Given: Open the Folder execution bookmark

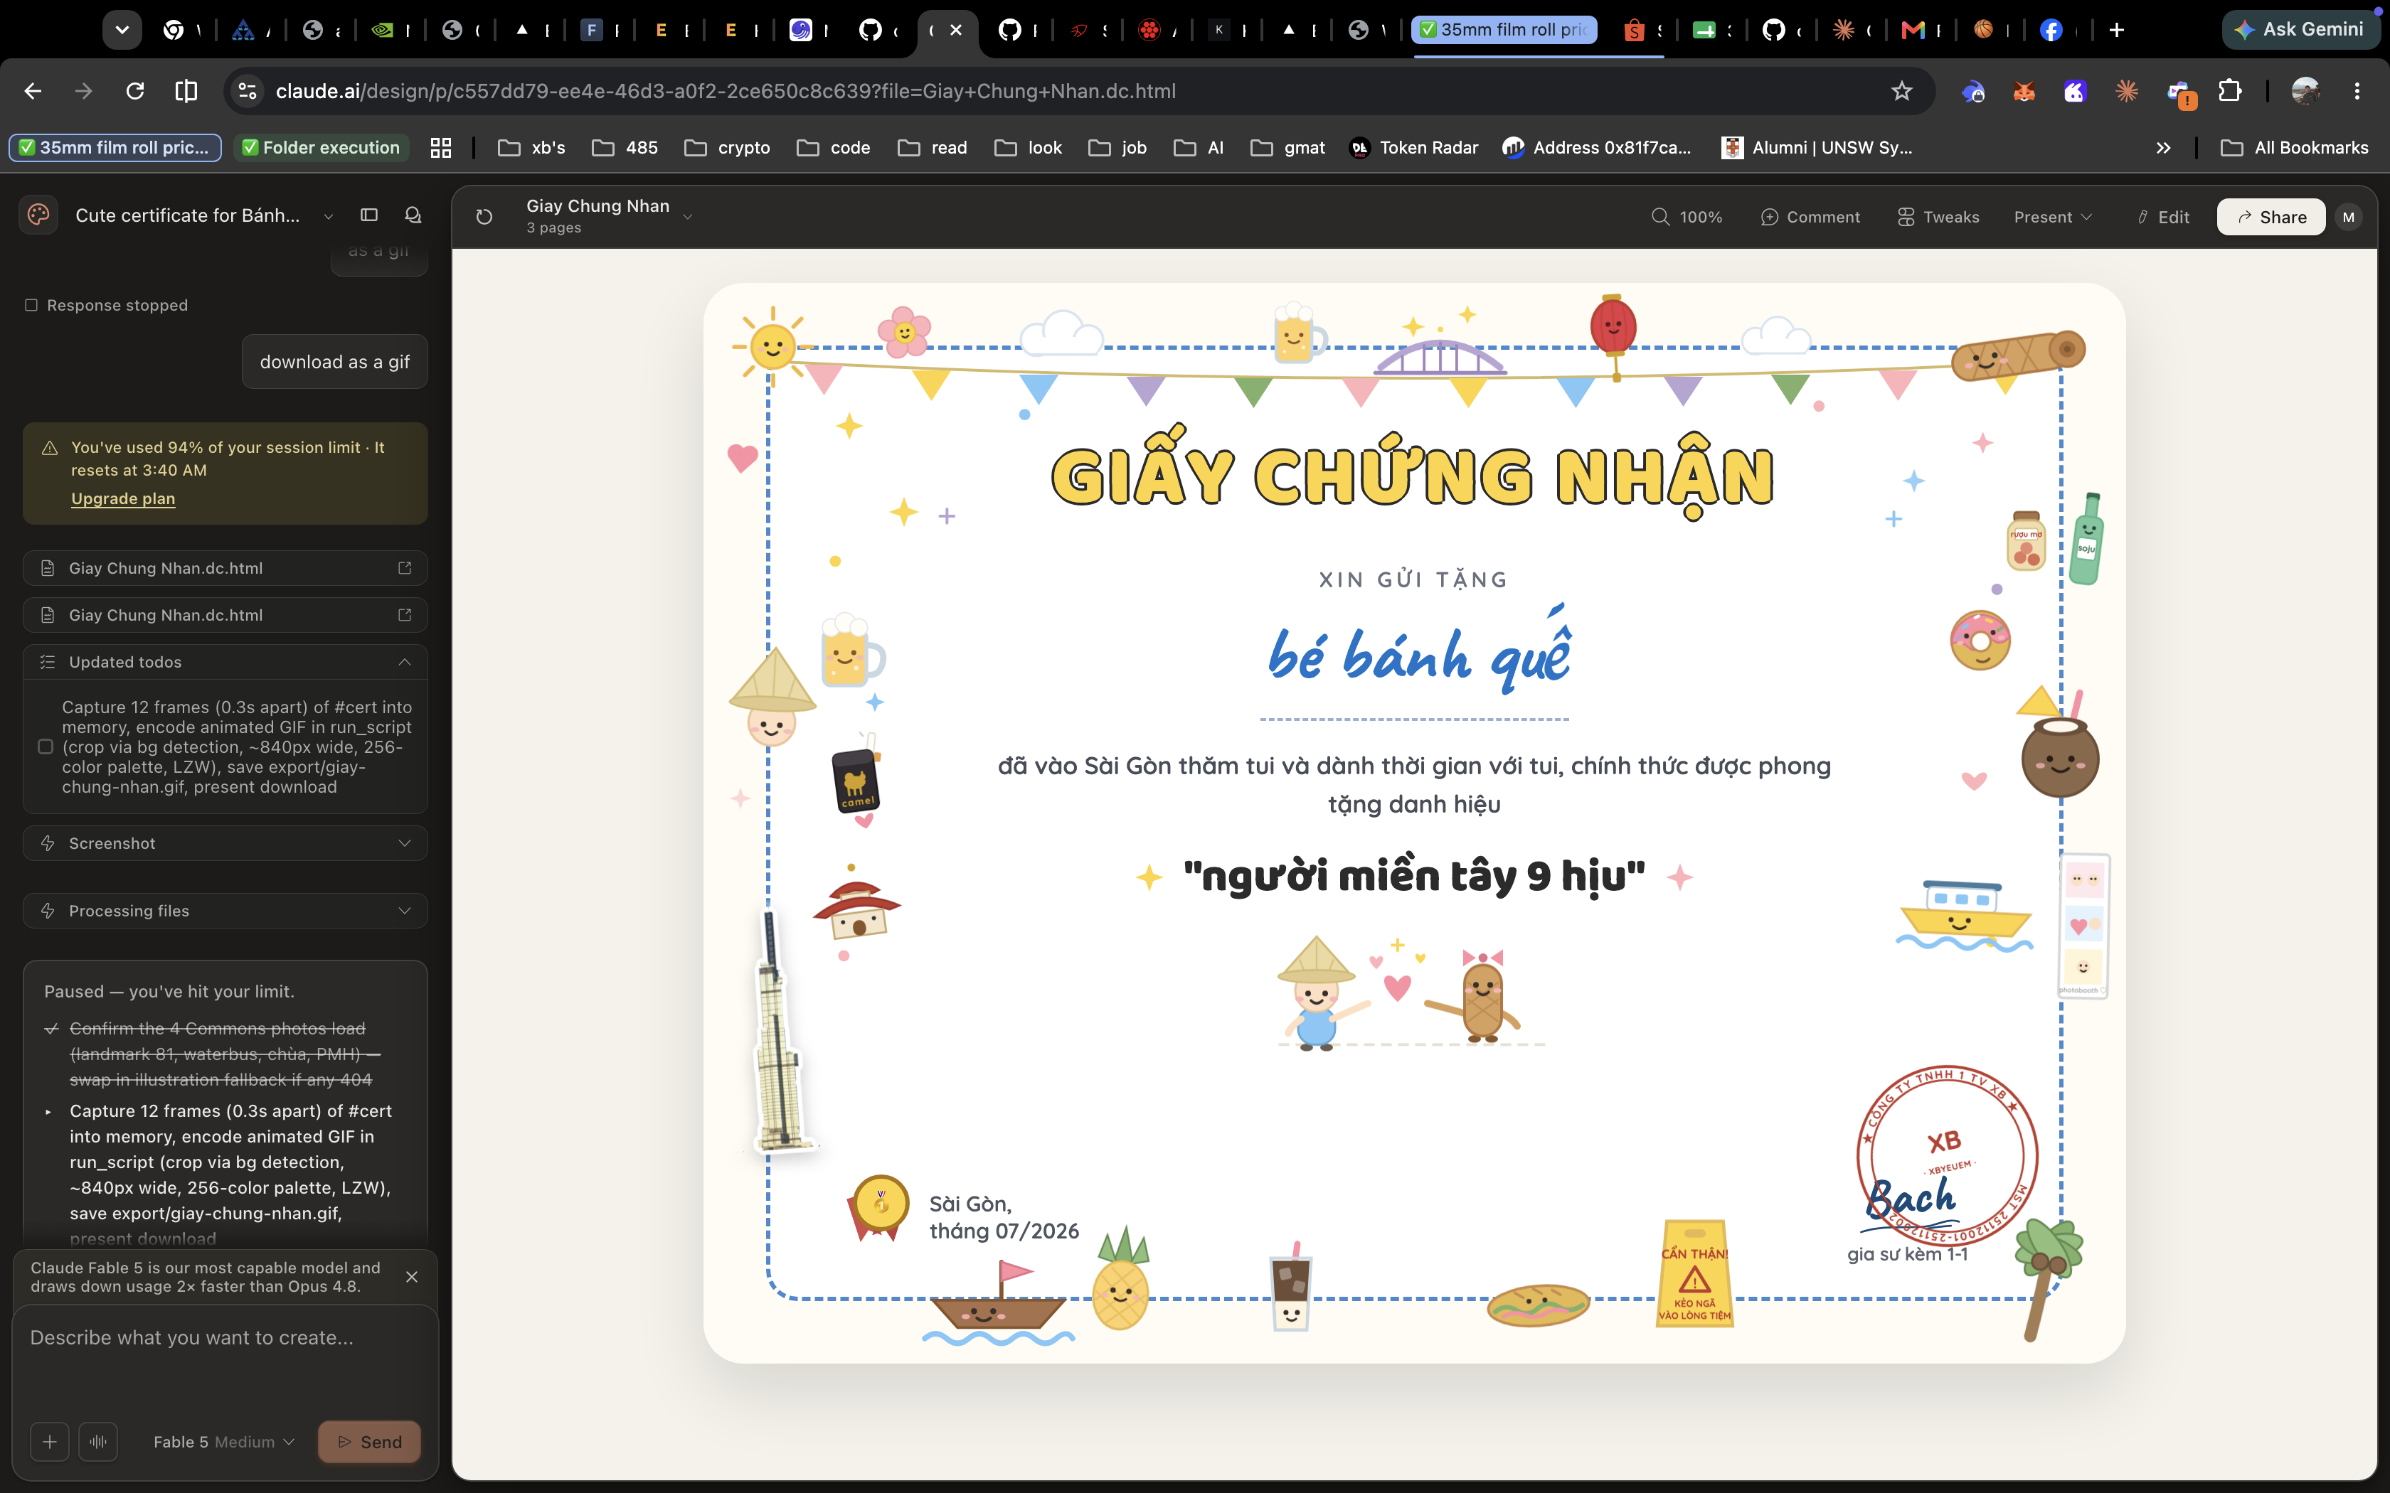Looking at the screenshot, I should click(x=322, y=147).
